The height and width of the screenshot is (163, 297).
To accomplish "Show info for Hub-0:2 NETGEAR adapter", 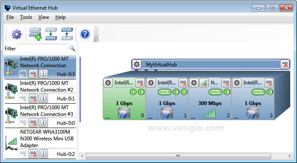I will coord(43,154).
